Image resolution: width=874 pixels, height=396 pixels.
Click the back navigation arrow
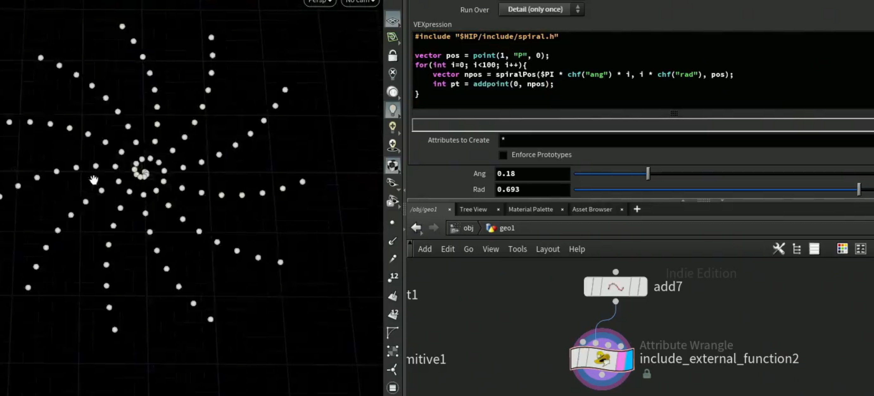(x=416, y=228)
